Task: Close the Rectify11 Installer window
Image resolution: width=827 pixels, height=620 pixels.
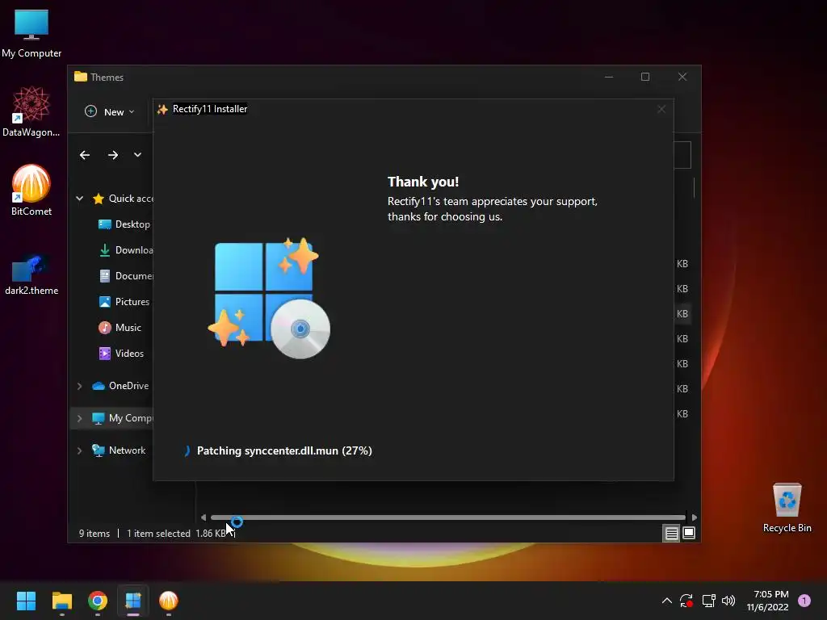Action: 661,109
